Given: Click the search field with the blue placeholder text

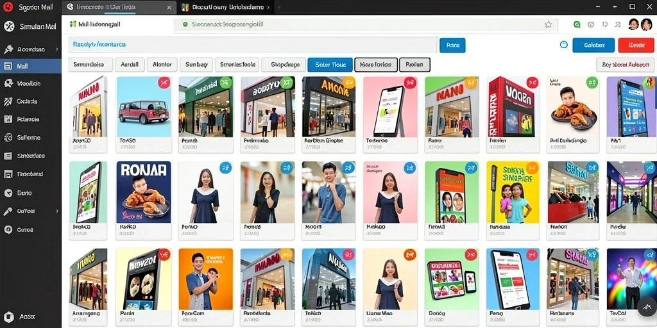Looking at the screenshot, I should click(253, 44).
